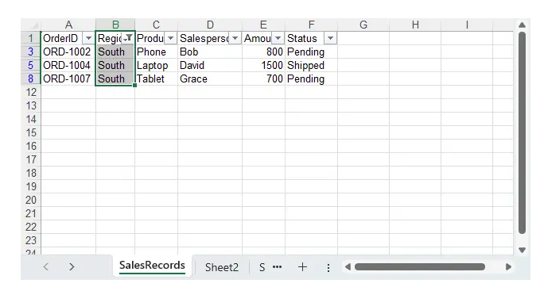The width and height of the screenshot is (544, 287).
Task: Show hidden sheets via ellipsis icon
Action: pyautogui.click(x=277, y=267)
